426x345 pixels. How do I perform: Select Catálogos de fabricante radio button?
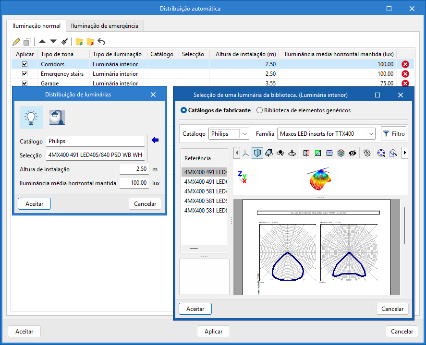(183, 110)
